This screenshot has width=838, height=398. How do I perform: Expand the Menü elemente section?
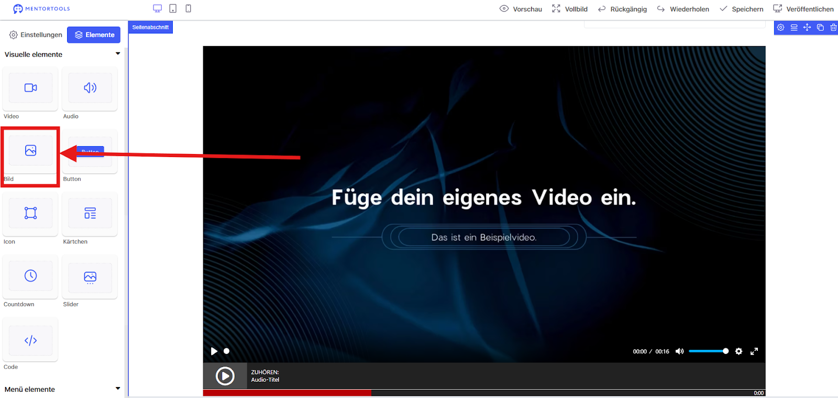click(x=118, y=389)
